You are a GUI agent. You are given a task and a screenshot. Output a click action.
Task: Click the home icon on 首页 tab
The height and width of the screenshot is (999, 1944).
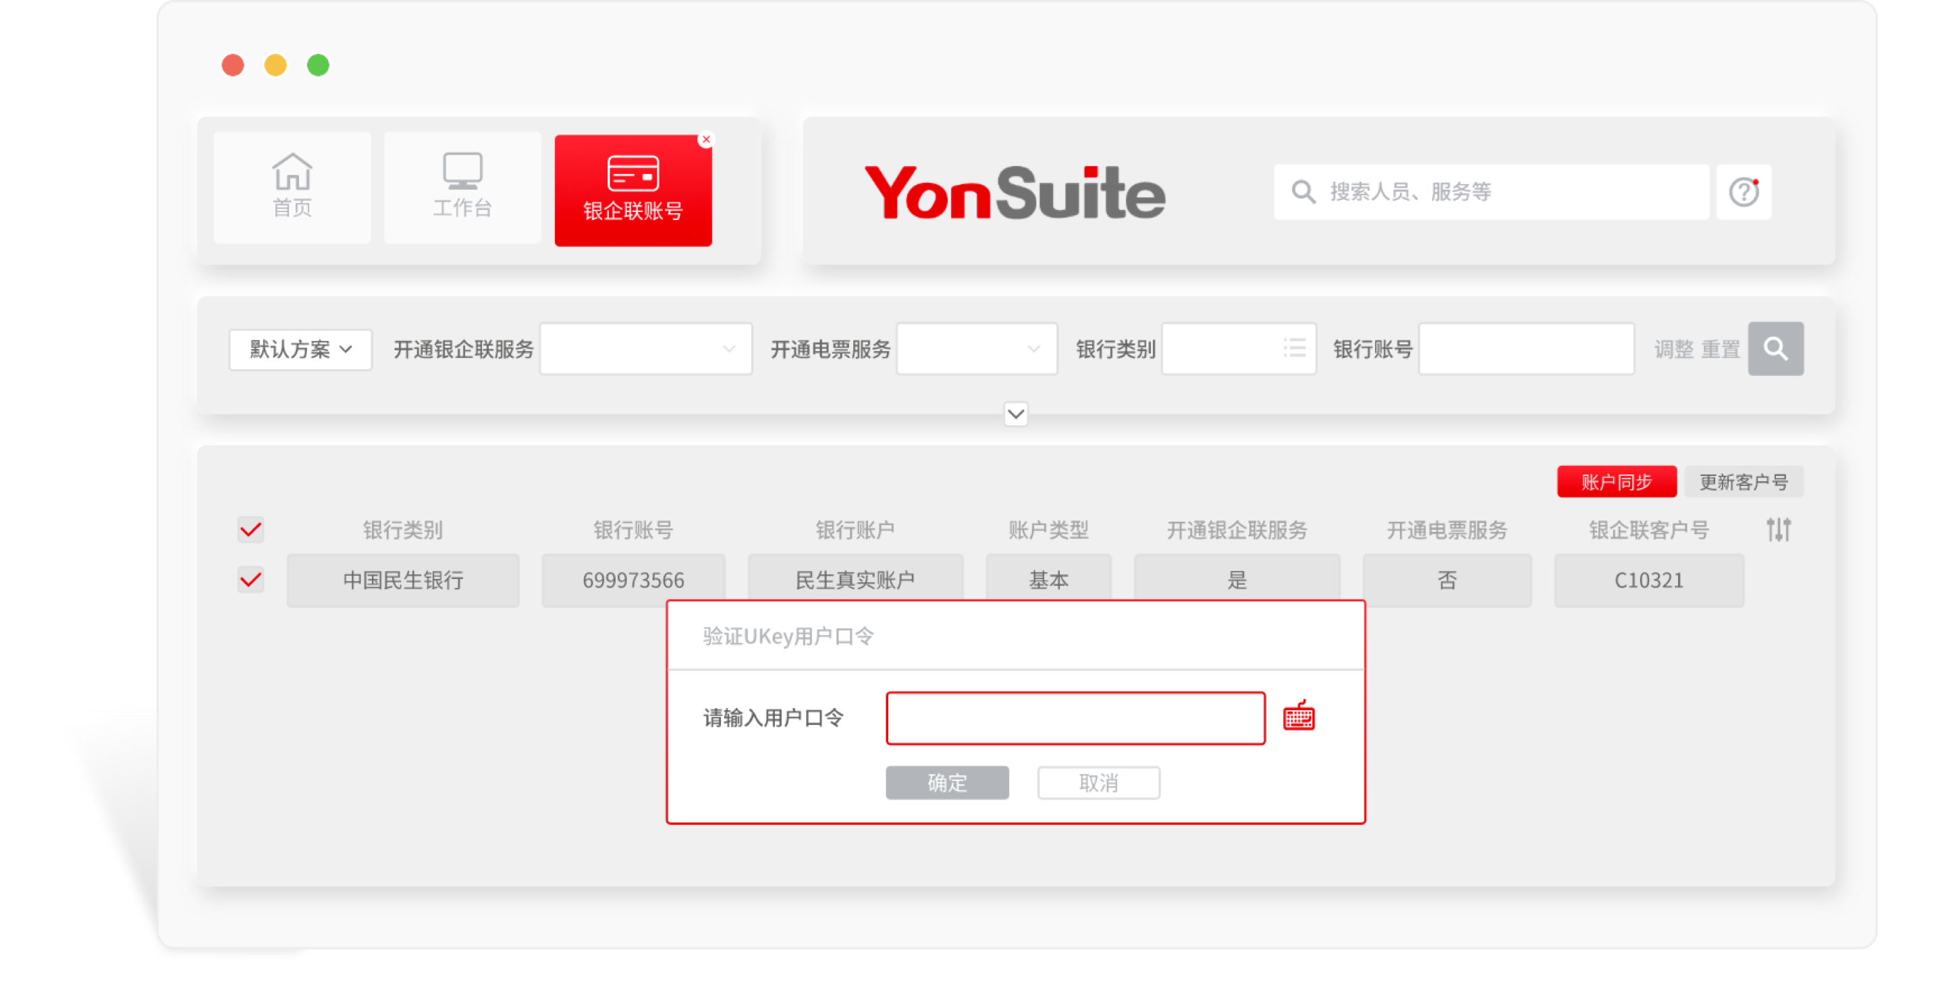click(x=294, y=173)
